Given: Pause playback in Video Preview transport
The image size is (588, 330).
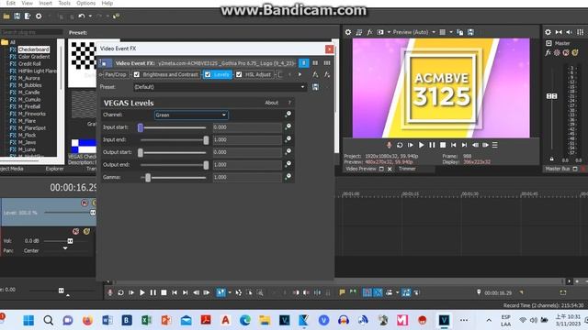Looking at the screenshot, I should point(432,145).
